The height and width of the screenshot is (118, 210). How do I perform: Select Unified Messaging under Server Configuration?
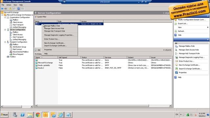pyautogui.click(x=19, y=40)
